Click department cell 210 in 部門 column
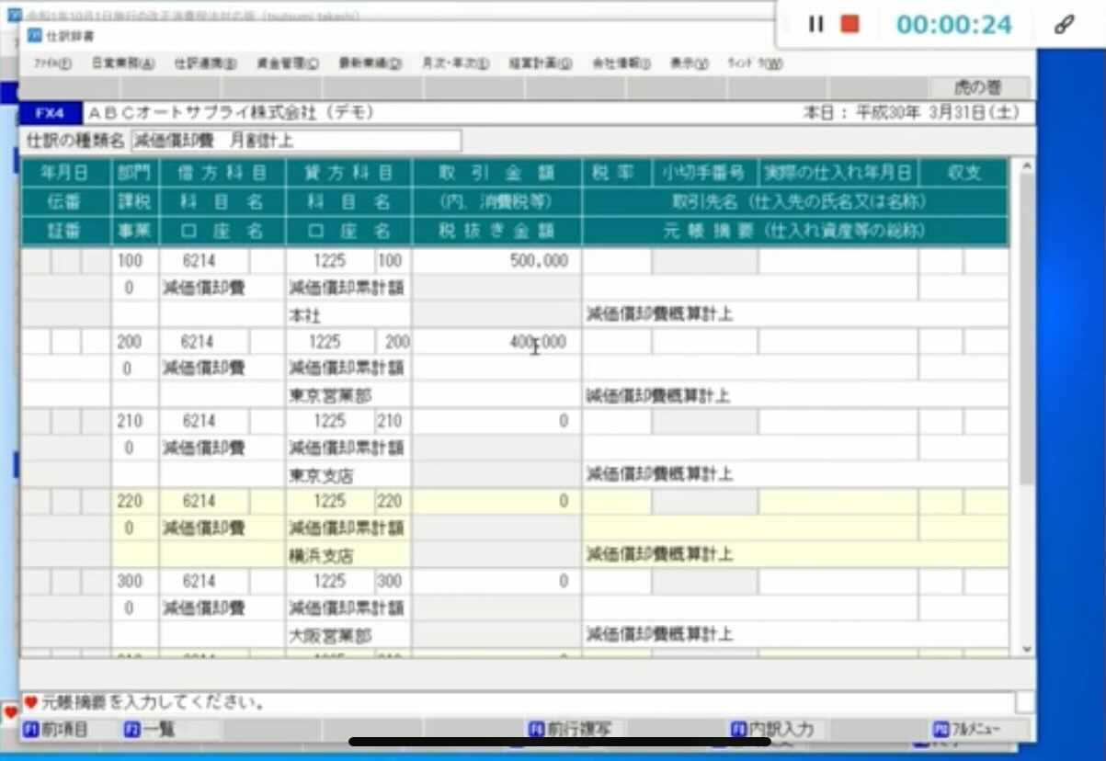 (x=135, y=421)
